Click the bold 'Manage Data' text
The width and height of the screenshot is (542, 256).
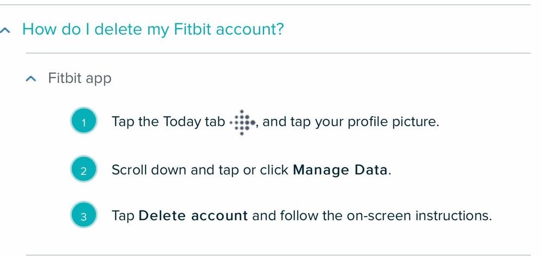(x=340, y=170)
